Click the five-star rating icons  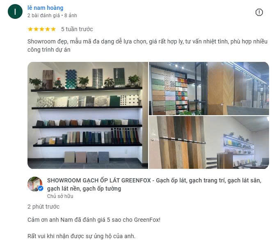click(x=42, y=29)
